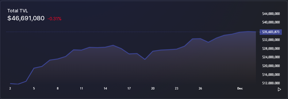Select the Dec label on the time axis

coord(240,88)
